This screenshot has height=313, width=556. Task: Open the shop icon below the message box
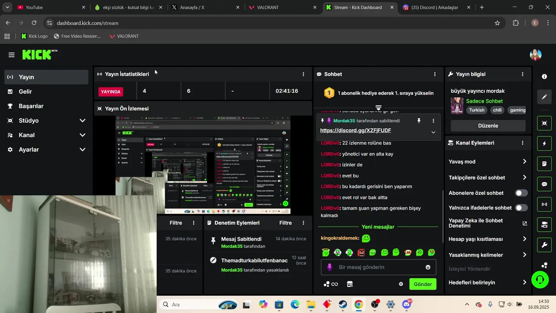pyautogui.click(x=350, y=284)
